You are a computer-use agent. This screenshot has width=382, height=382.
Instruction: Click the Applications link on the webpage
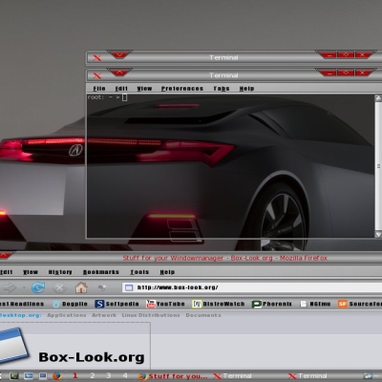(x=67, y=315)
